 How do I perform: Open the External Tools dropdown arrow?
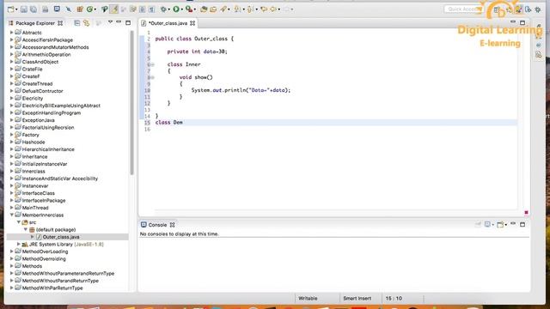click(x=195, y=9)
